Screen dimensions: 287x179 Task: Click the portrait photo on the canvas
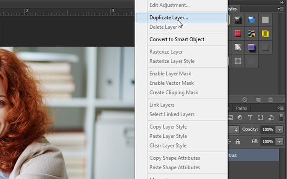point(67,113)
